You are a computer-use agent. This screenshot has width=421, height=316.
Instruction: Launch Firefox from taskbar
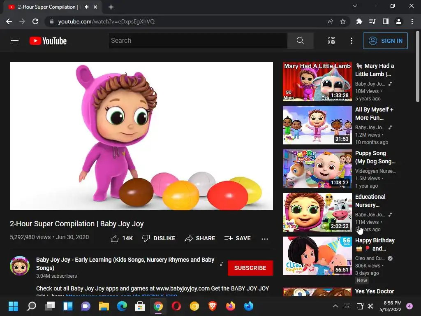coord(230,306)
